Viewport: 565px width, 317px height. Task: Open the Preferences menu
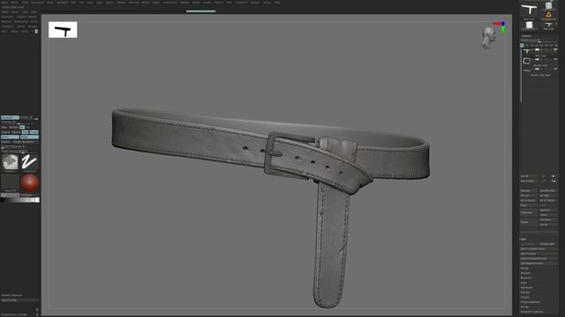click(169, 3)
